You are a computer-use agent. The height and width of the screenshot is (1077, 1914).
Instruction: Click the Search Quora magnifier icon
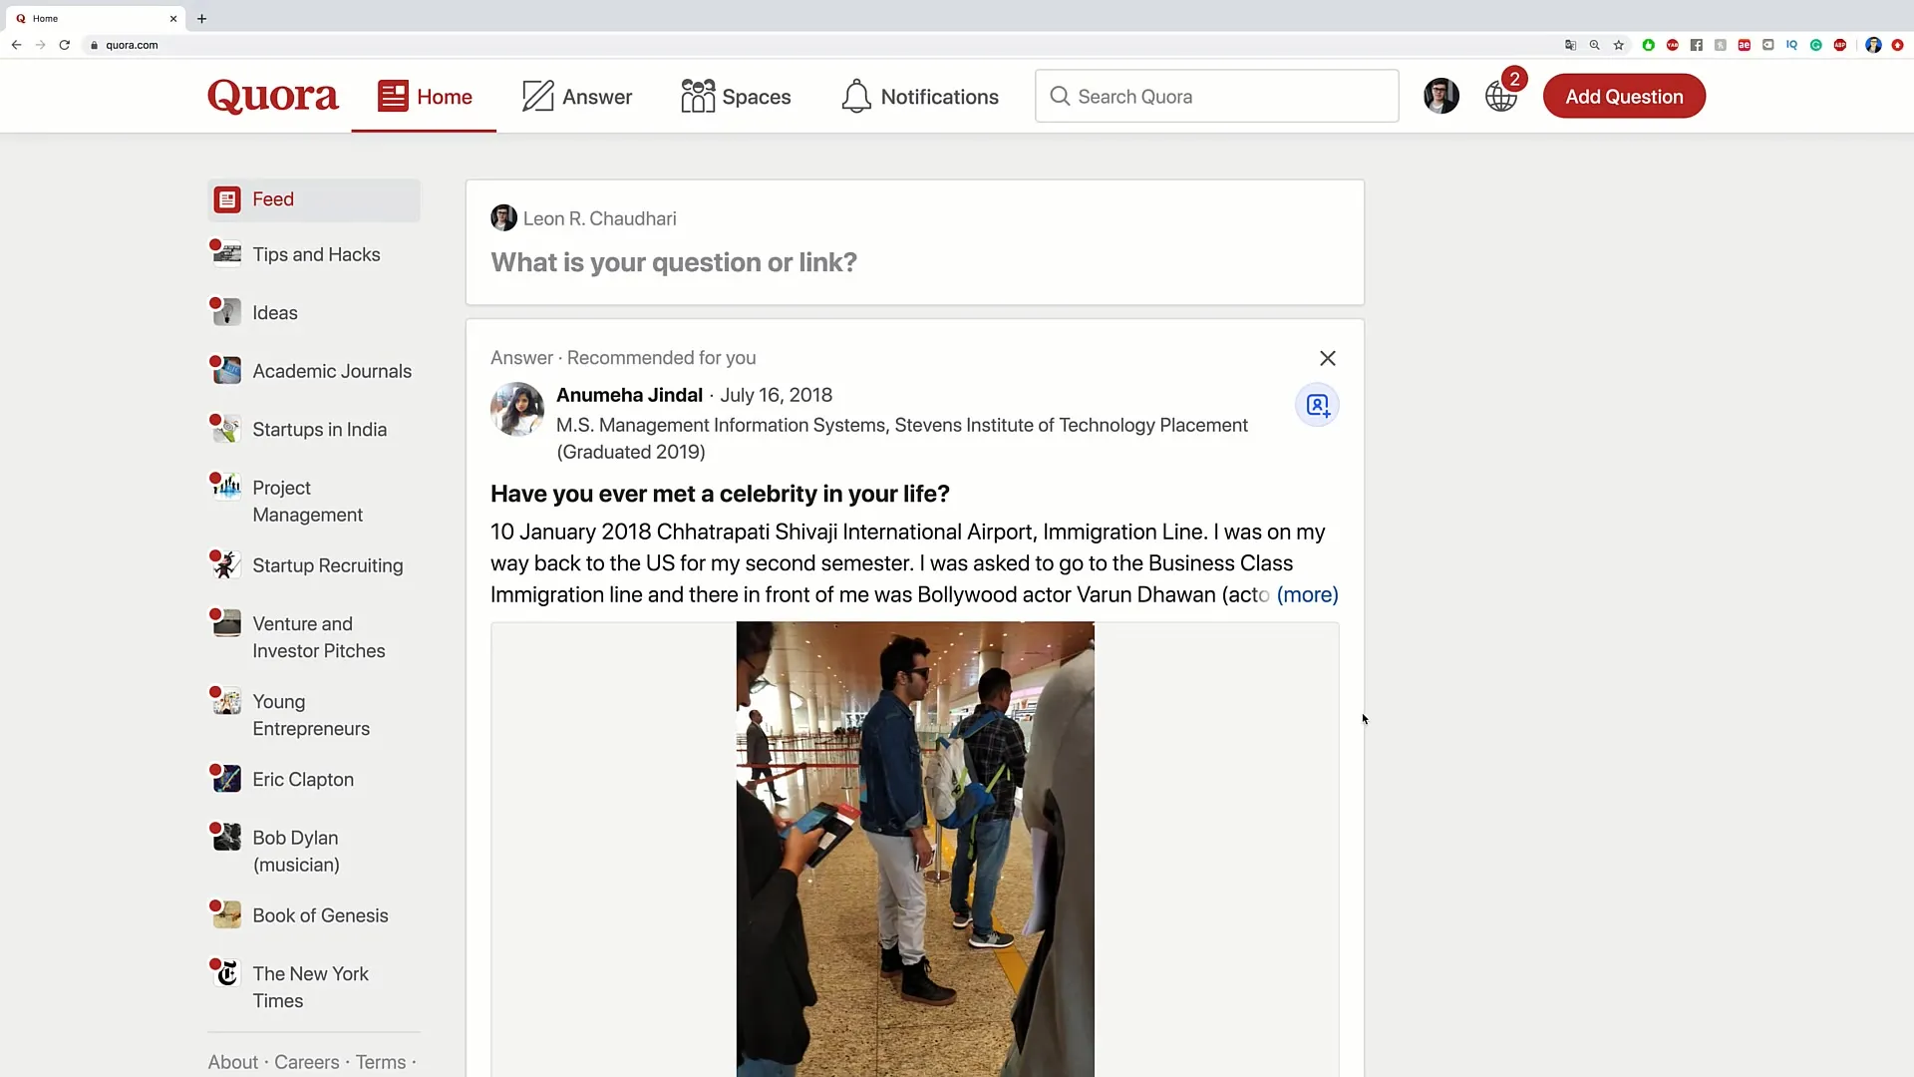[1060, 96]
